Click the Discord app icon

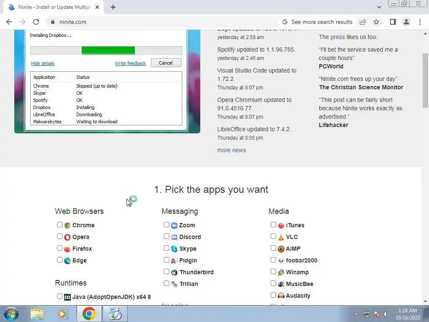point(174,237)
